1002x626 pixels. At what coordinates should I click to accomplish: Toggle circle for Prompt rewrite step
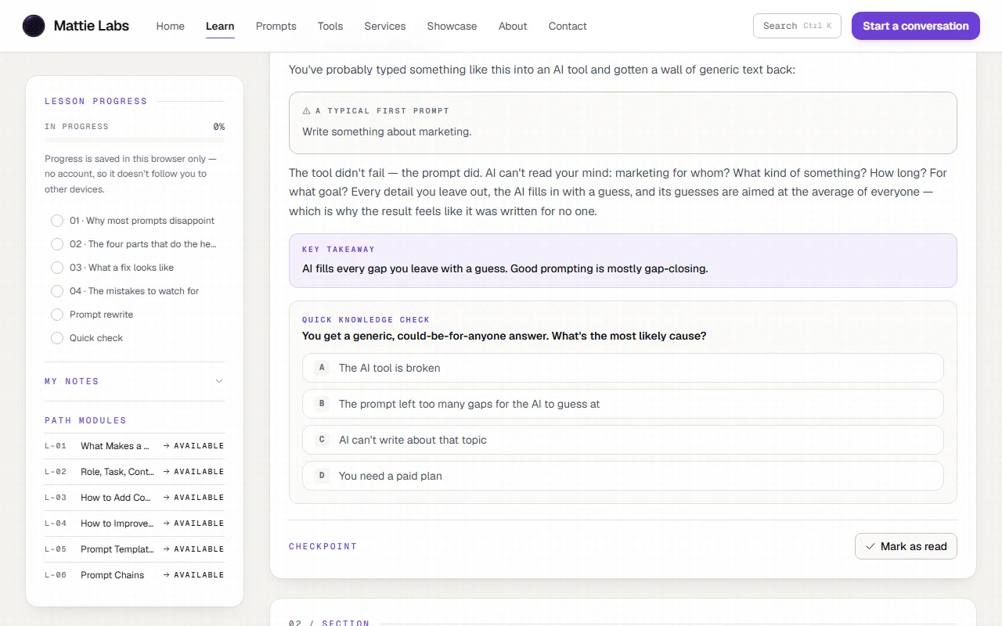click(57, 315)
